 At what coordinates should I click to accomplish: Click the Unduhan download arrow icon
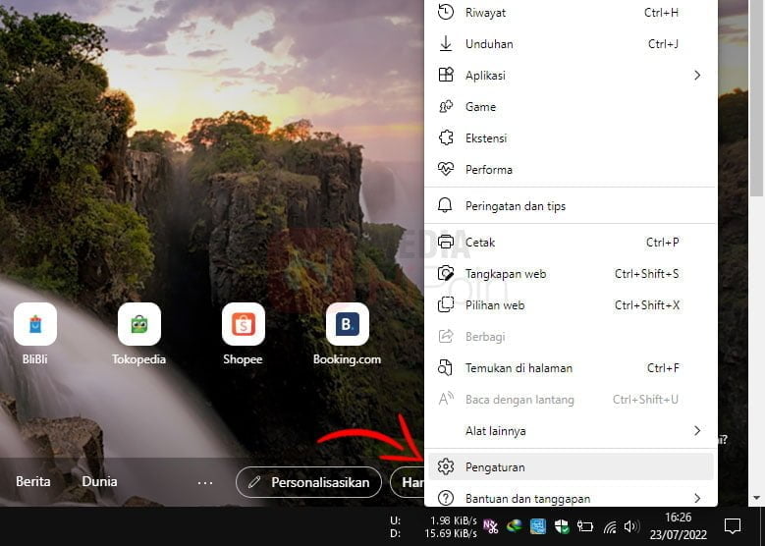(x=446, y=44)
